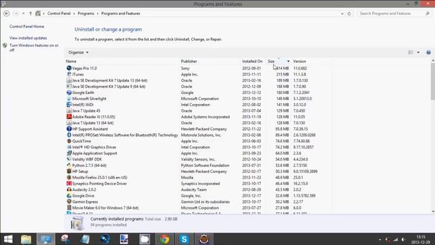Viewport: 435px width, 245px height.
Task: Refresh the Programs and Features list
Action: [x=349, y=14]
